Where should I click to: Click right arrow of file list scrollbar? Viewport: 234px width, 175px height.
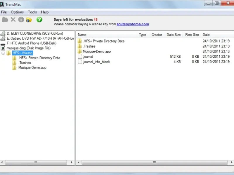click(x=232, y=162)
